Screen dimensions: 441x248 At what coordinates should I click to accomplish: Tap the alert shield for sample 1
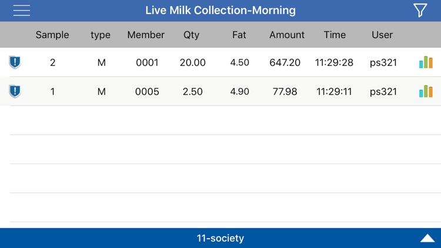tap(15, 91)
